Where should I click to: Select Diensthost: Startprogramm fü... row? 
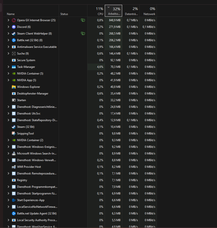80,193
